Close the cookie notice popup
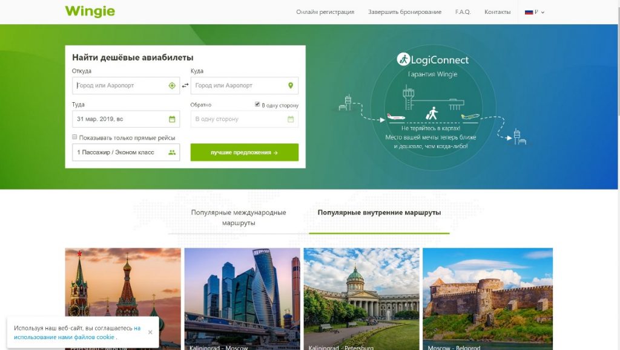This screenshot has height=350, width=620. (x=150, y=332)
